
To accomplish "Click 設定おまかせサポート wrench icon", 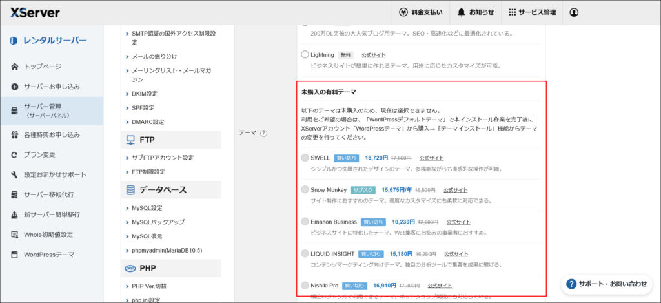I will pos(15,174).
